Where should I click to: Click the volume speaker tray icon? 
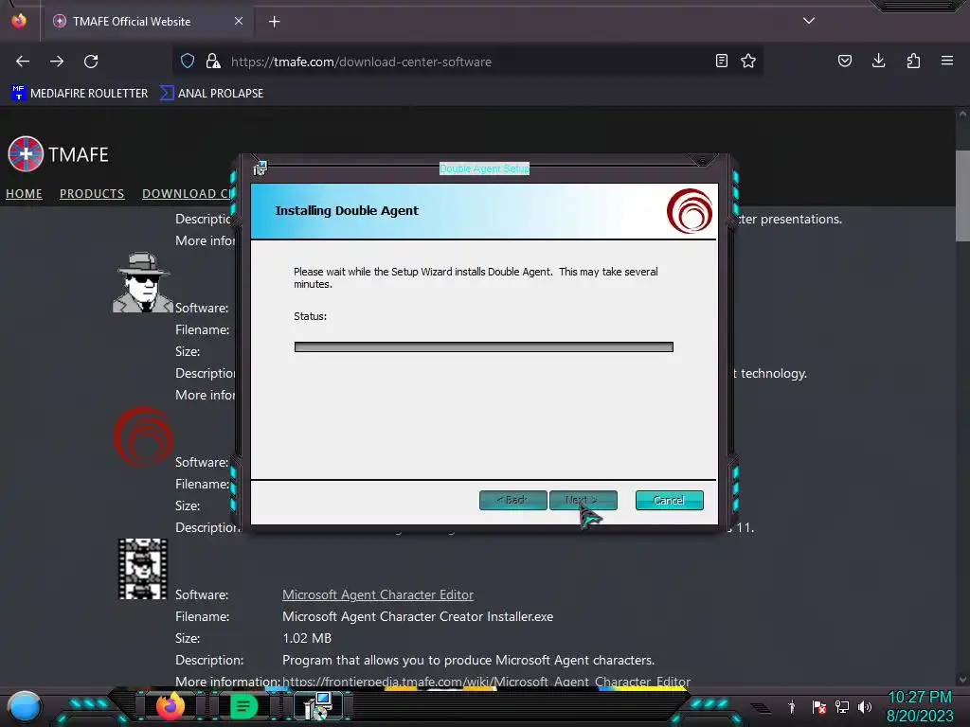865,707
